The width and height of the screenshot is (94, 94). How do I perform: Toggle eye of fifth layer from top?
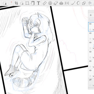90,61
